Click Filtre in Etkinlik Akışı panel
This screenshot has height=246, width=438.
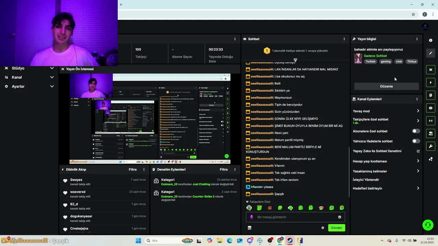(133, 169)
